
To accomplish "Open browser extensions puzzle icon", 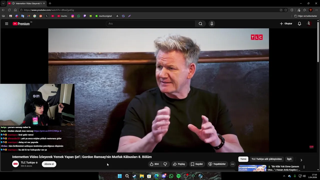I will 292,10.
